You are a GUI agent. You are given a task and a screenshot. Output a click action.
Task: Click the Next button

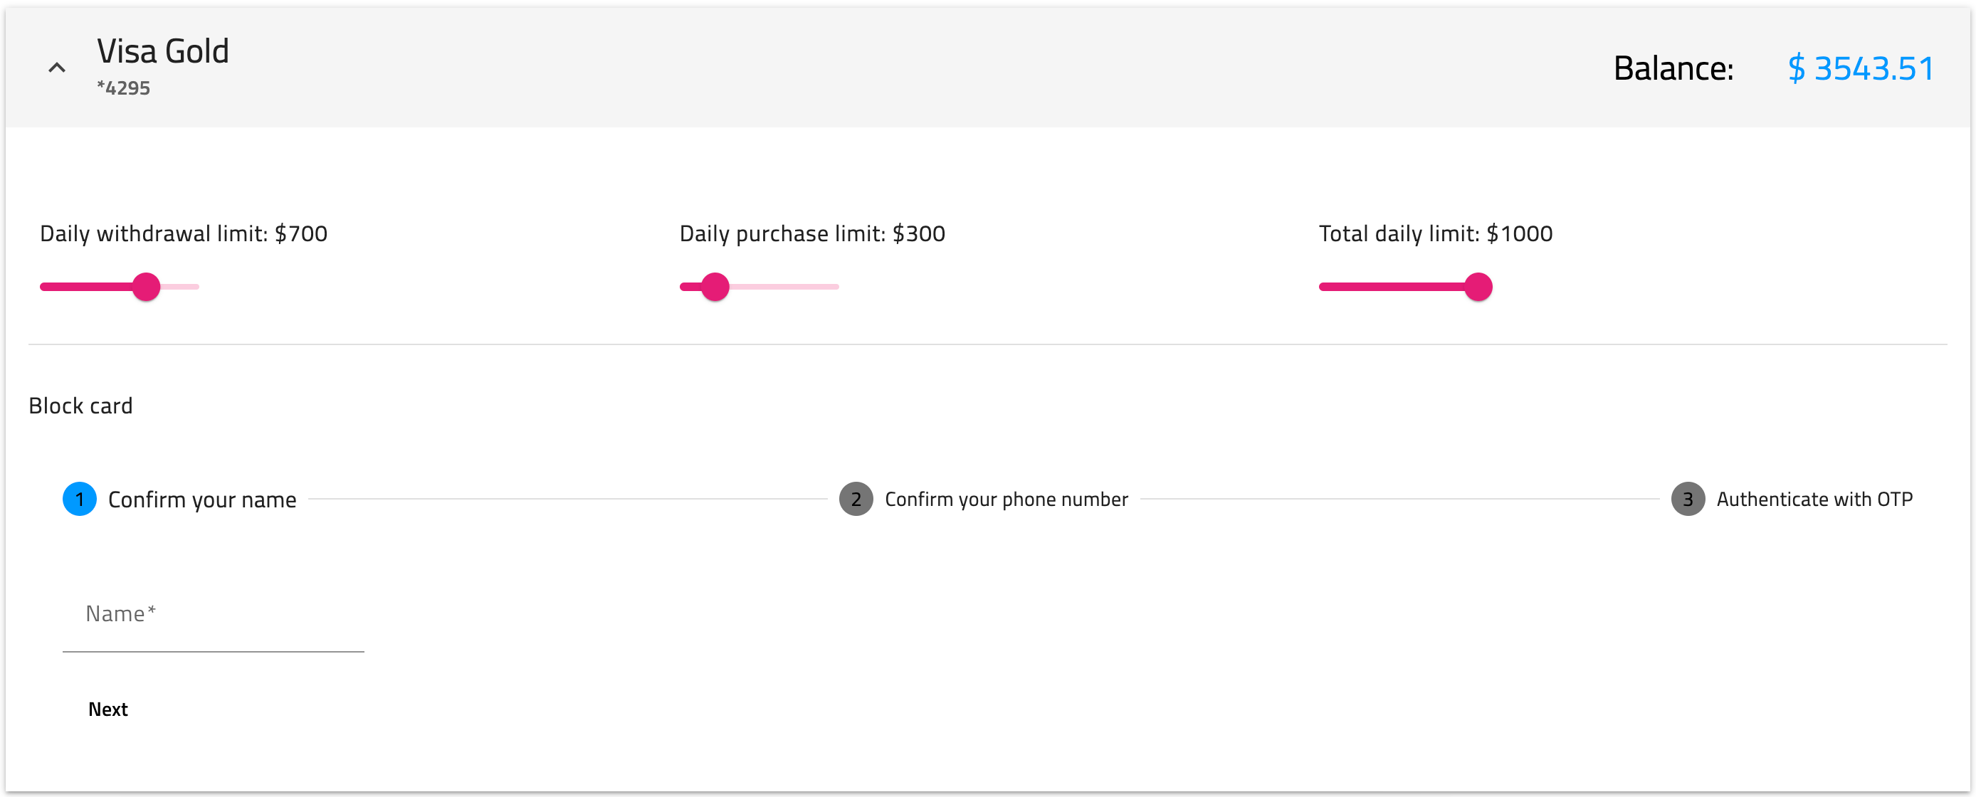108,709
